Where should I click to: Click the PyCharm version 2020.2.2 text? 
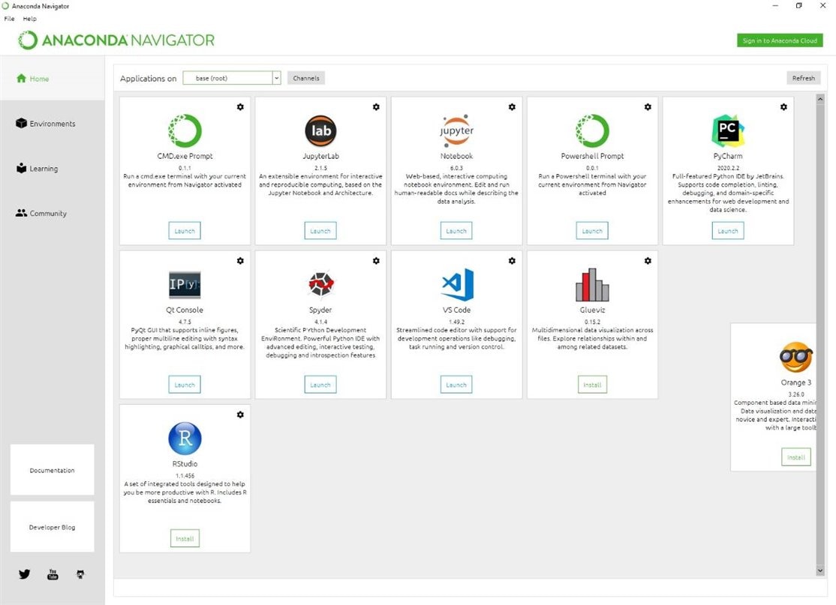[728, 168]
